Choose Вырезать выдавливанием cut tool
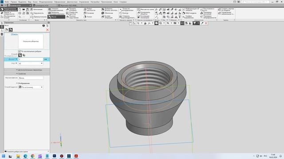Screen dimensions: 284x159 56,13
